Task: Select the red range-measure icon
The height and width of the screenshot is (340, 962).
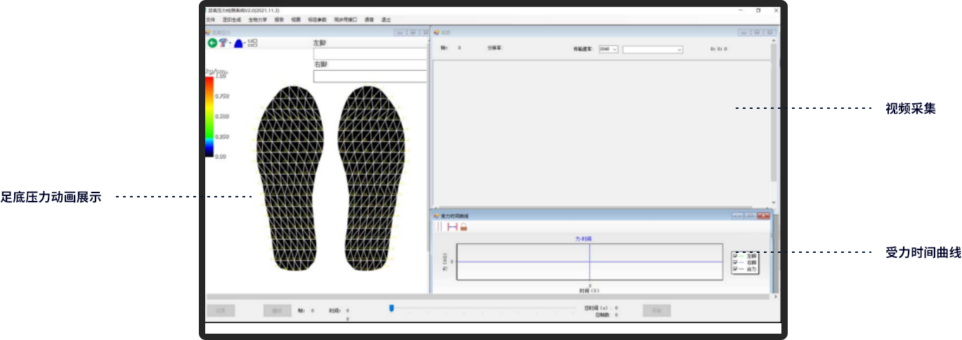Action: (452, 227)
